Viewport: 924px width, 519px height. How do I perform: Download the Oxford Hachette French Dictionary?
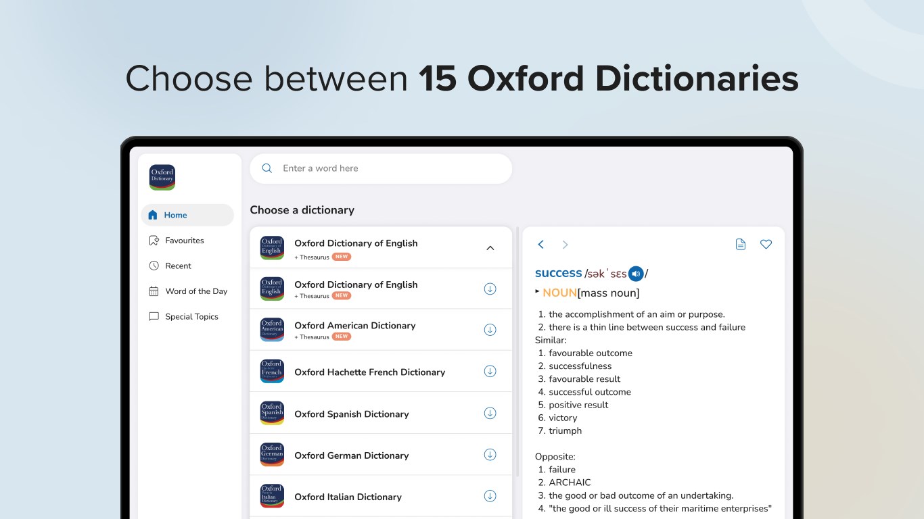click(x=490, y=371)
